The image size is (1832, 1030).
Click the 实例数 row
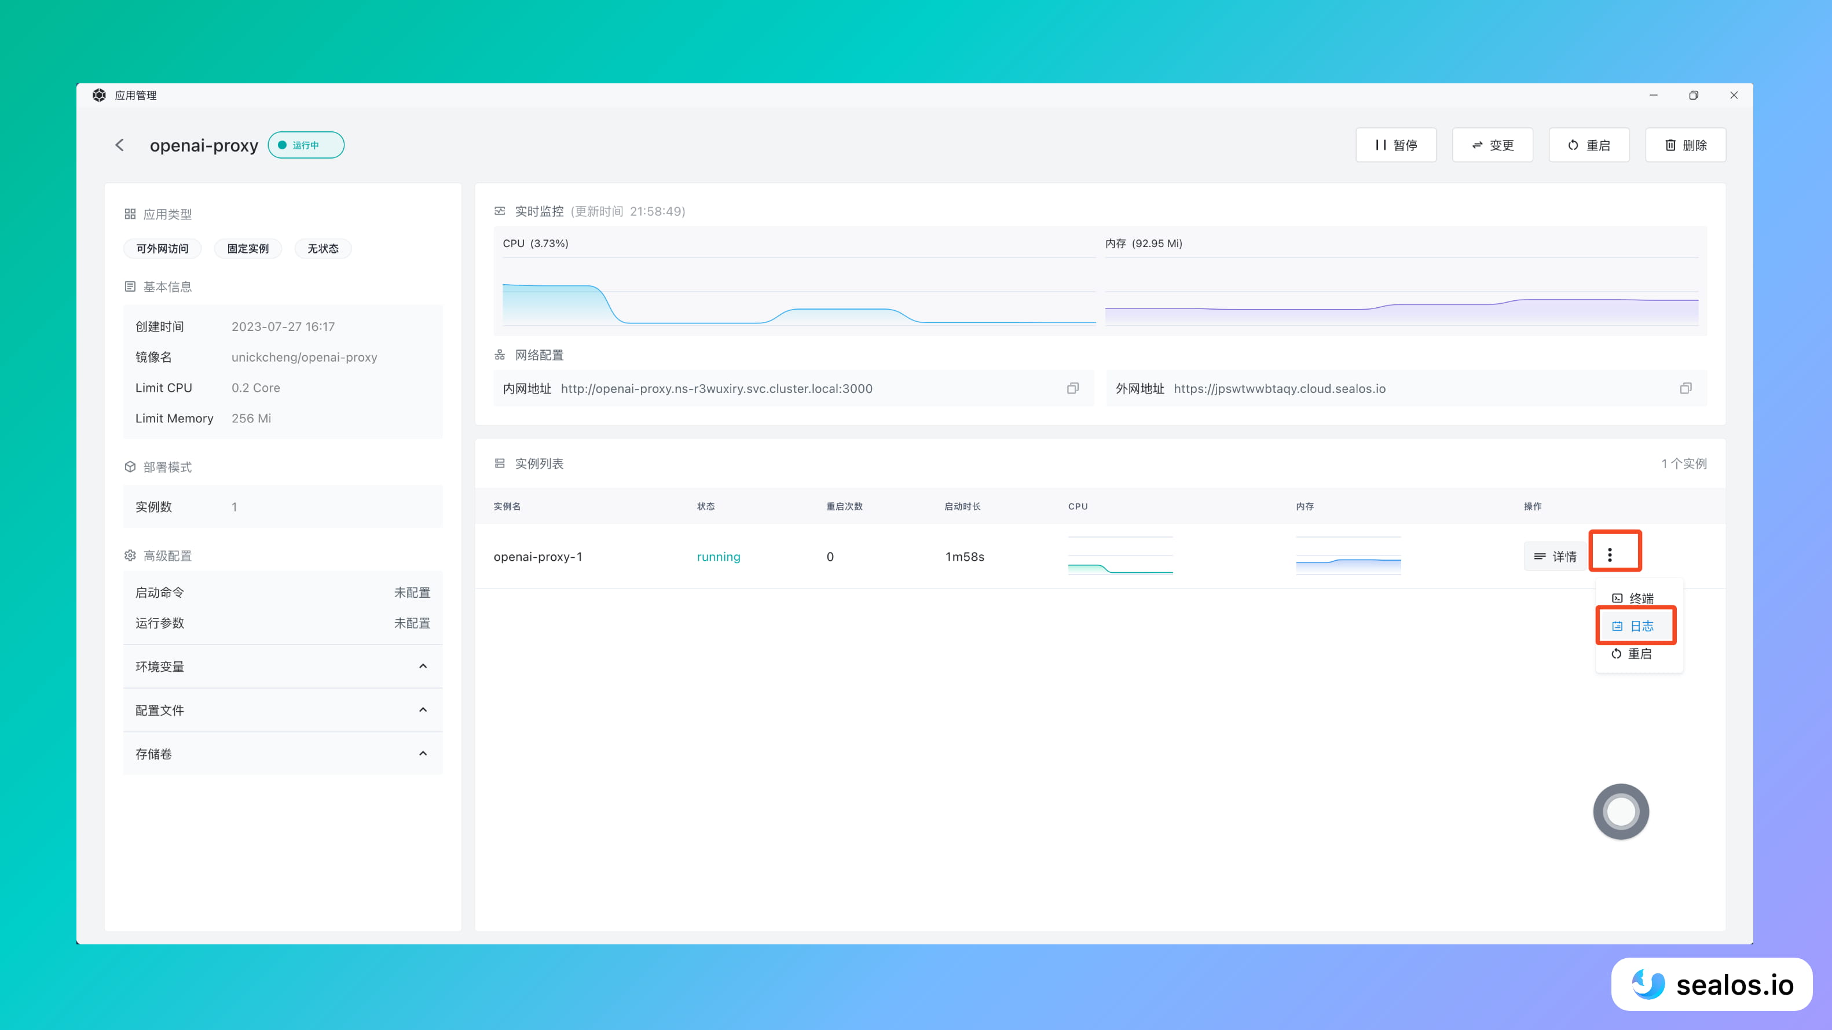(x=283, y=507)
